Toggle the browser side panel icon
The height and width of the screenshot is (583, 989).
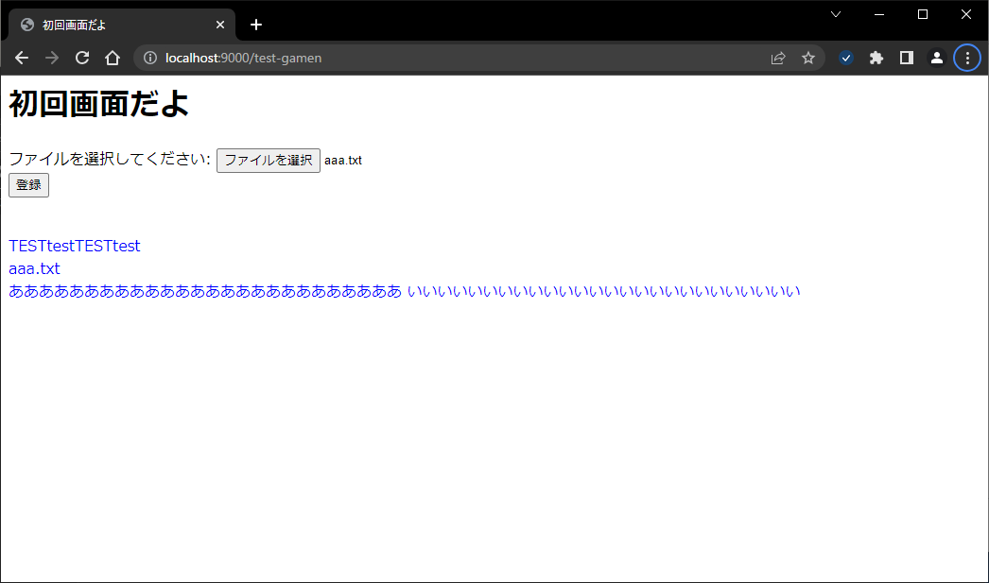pos(907,58)
